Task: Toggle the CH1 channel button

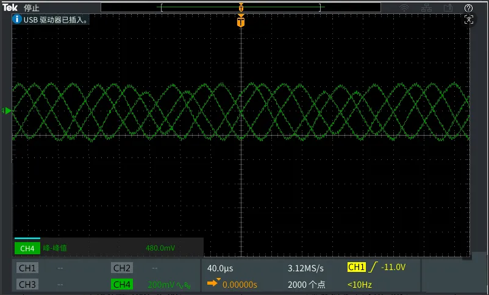Action: coord(27,268)
